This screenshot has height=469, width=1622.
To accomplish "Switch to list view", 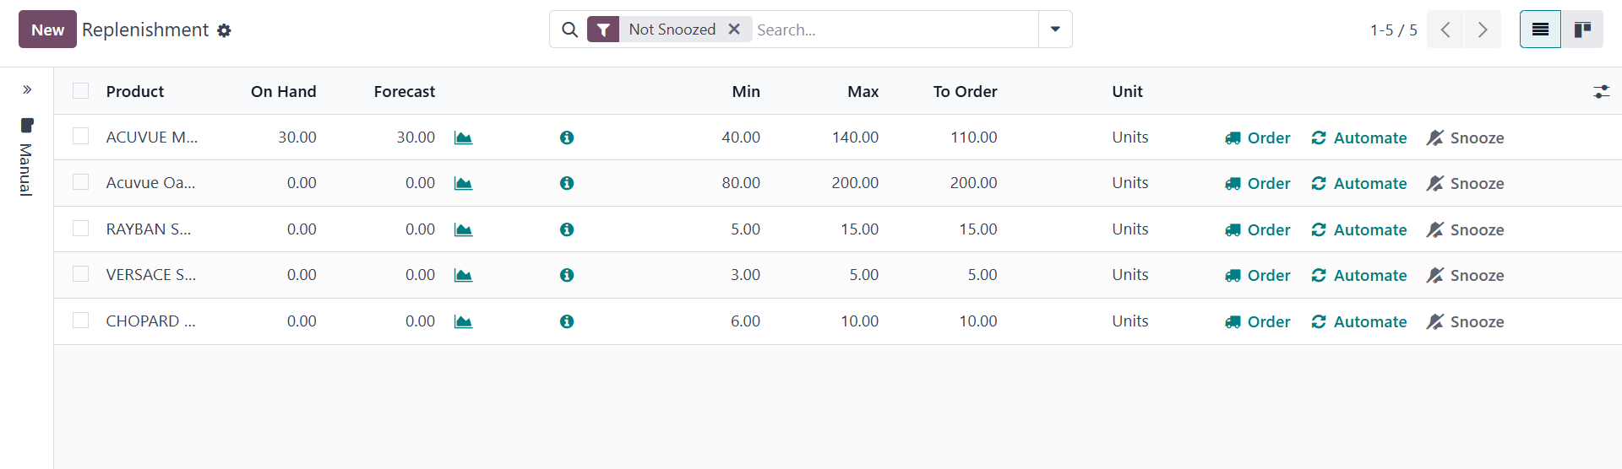I will point(1540,30).
